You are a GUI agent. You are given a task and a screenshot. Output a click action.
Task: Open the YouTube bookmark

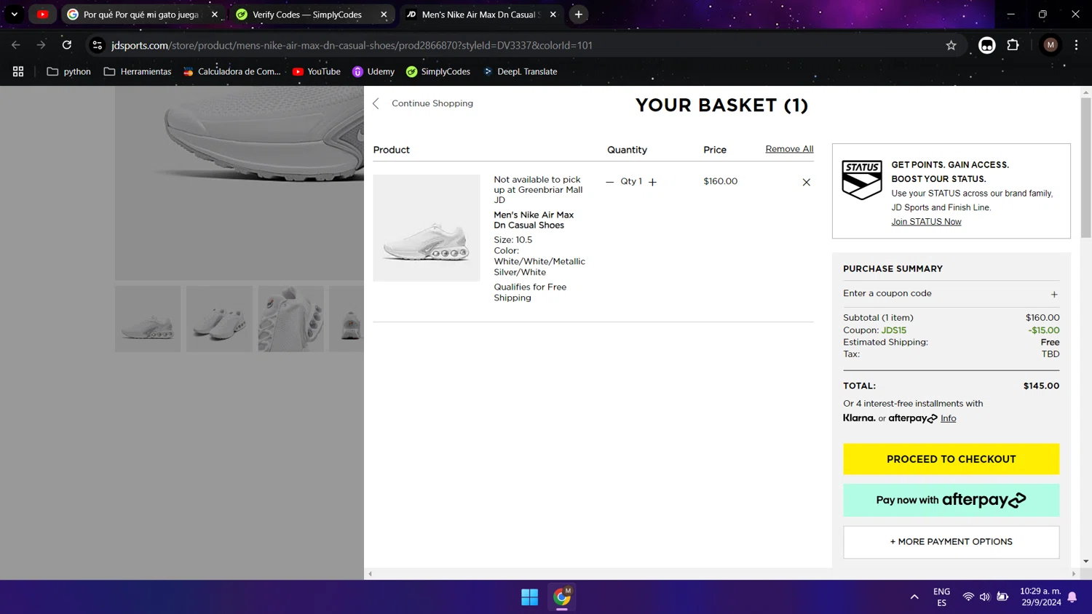316,71
